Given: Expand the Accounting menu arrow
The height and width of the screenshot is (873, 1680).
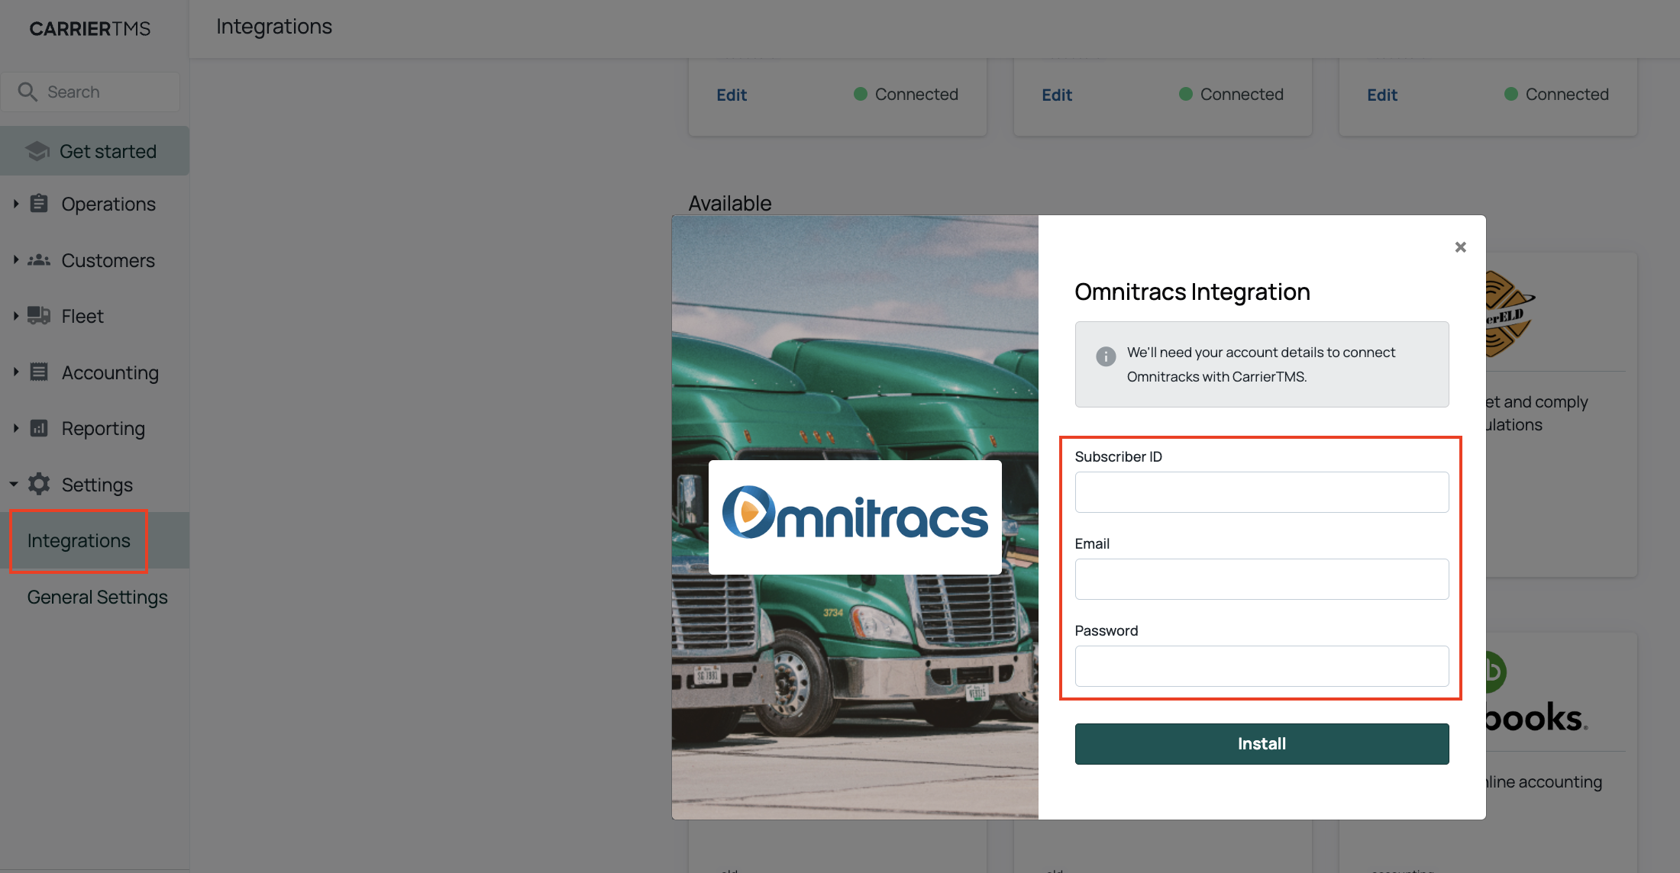Looking at the screenshot, I should (x=15, y=372).
